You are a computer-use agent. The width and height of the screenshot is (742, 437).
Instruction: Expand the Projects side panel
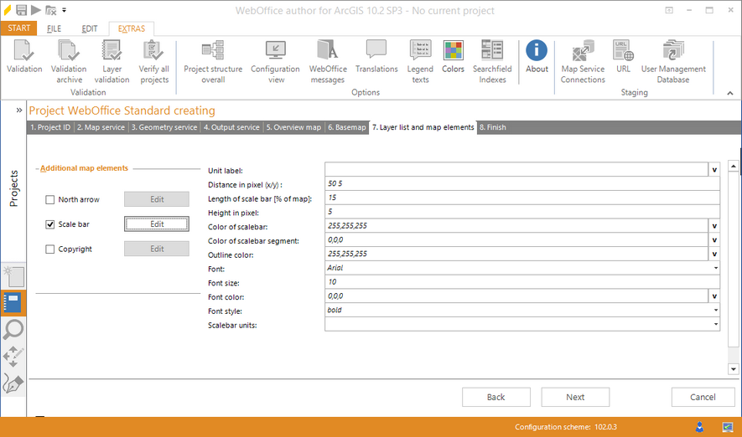click(x=19, y=111)
